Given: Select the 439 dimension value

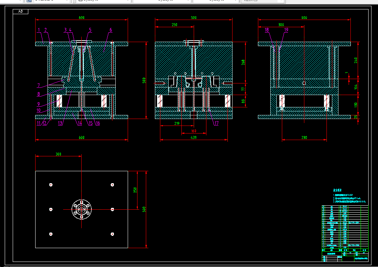Looking at the screenshot, I should point(194,137).
